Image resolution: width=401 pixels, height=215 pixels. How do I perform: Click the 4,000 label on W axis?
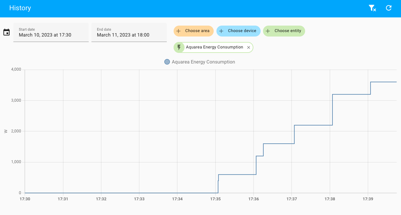click(x=16, y=70)
